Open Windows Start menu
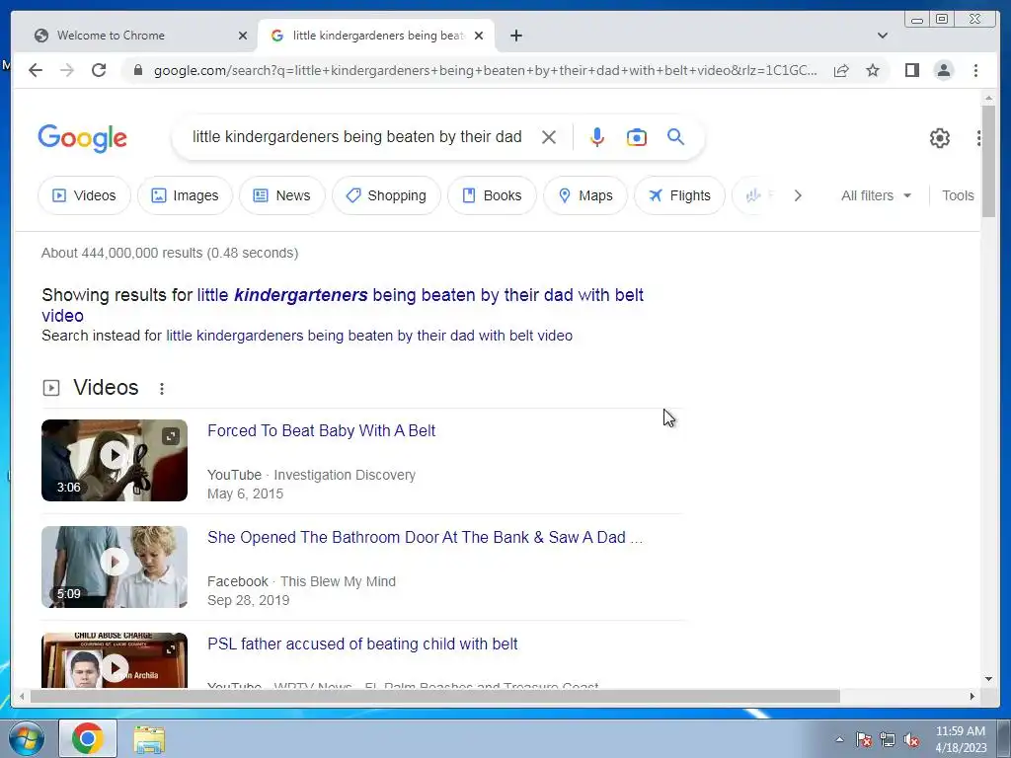The image size is (1011, 758). coord(26,738)
